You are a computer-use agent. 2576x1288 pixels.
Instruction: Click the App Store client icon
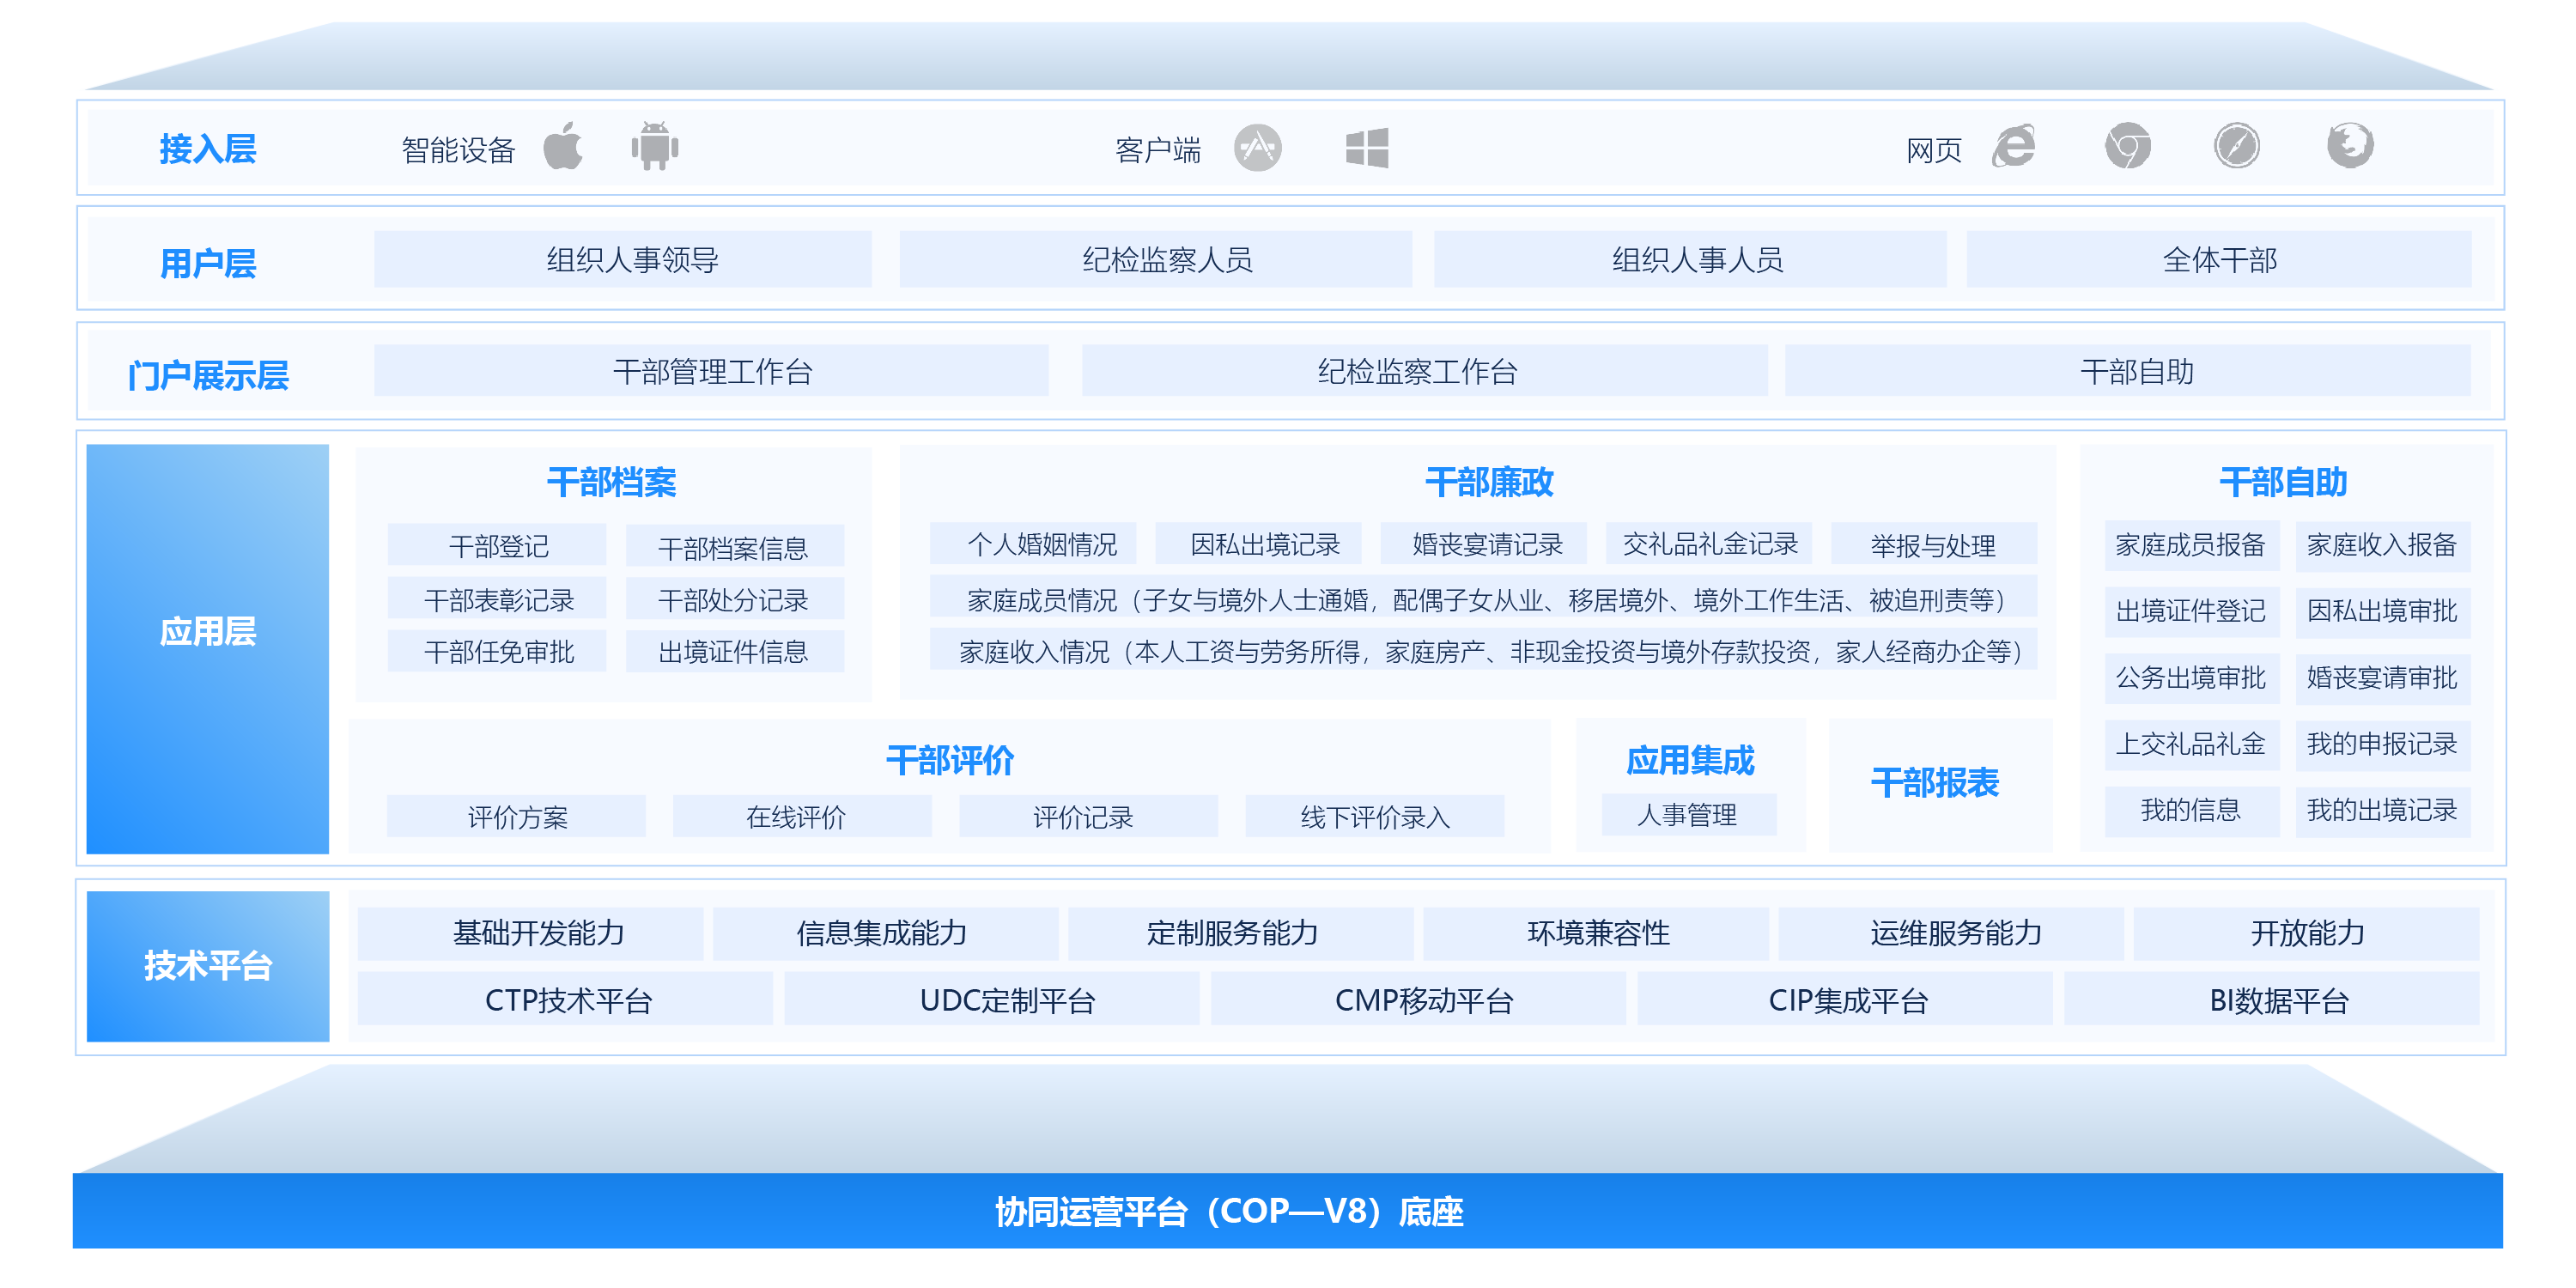coord(1257,148)
